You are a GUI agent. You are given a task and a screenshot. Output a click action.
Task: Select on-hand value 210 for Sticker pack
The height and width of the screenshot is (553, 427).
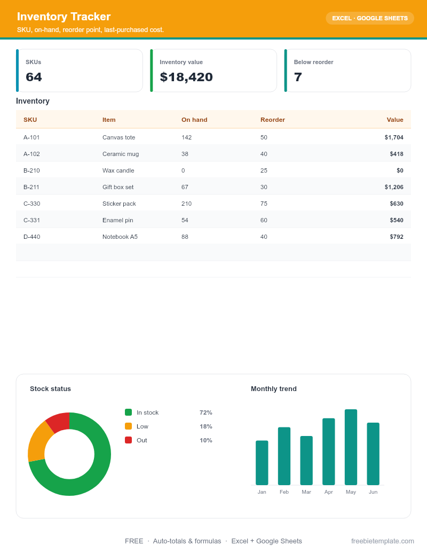click(x=187, y=204)
